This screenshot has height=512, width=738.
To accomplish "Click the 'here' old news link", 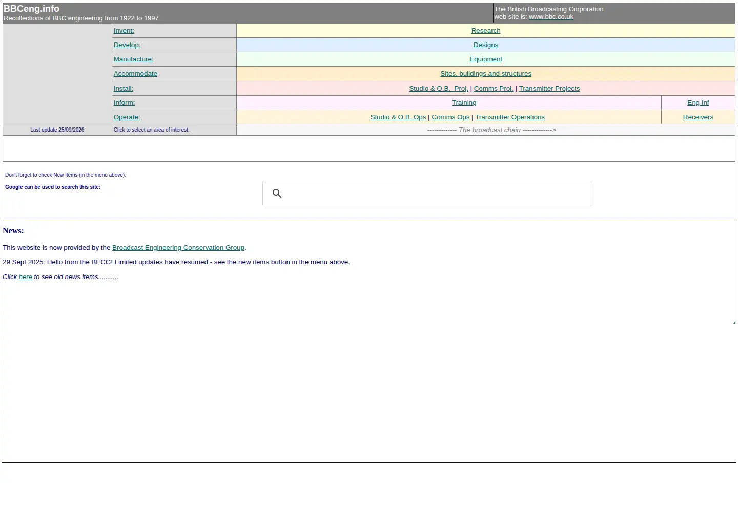I will 26,277.
